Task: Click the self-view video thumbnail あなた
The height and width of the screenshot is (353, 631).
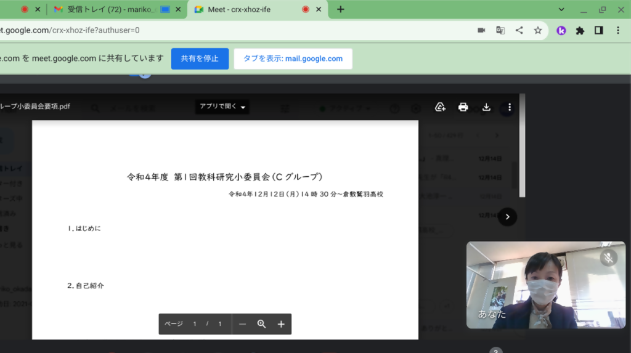Action: [546, 285]
